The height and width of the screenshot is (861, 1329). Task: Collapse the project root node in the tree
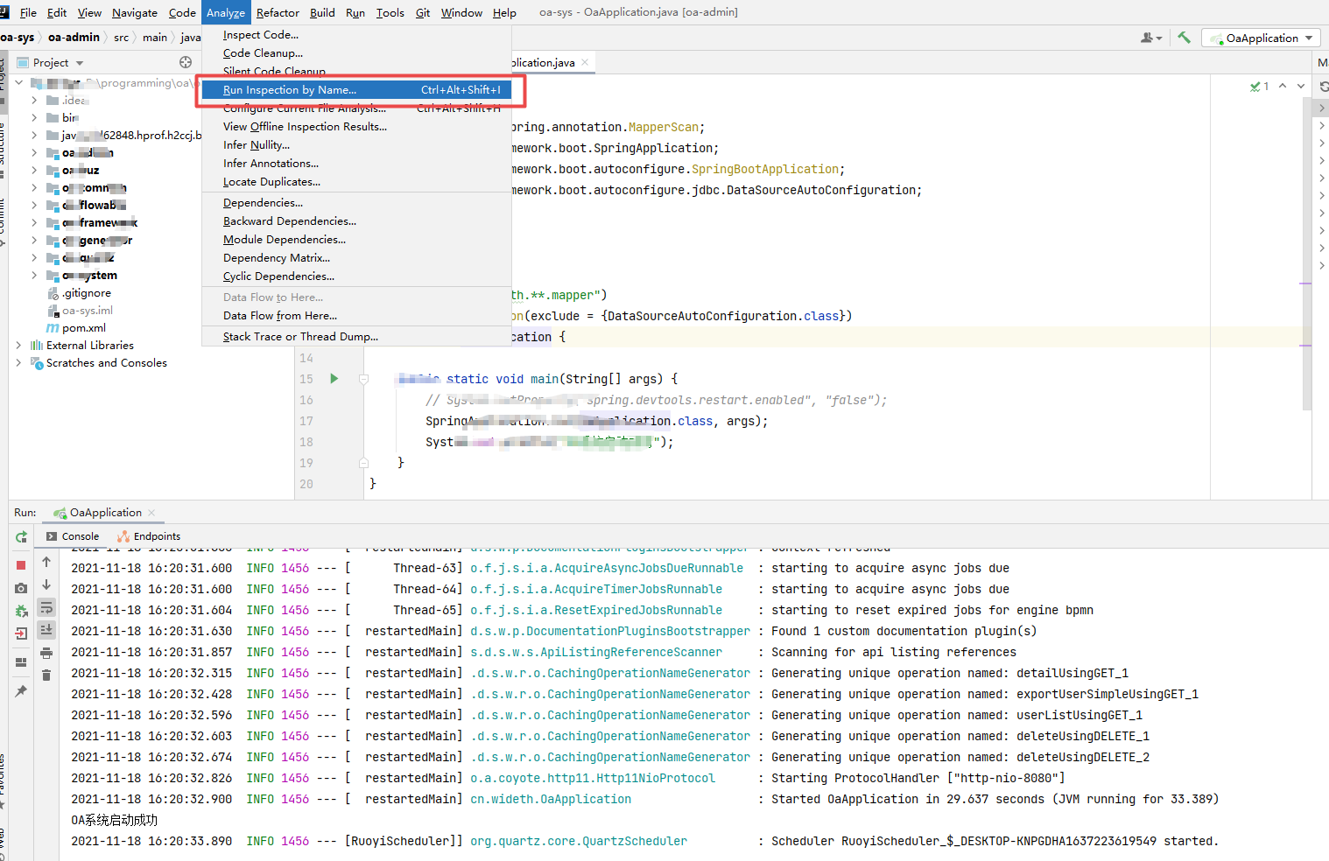click(18, 82)
